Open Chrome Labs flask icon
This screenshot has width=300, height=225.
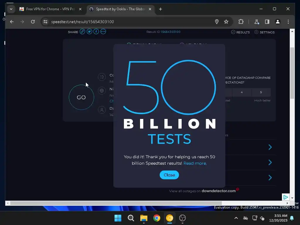(x=257, y=22)
